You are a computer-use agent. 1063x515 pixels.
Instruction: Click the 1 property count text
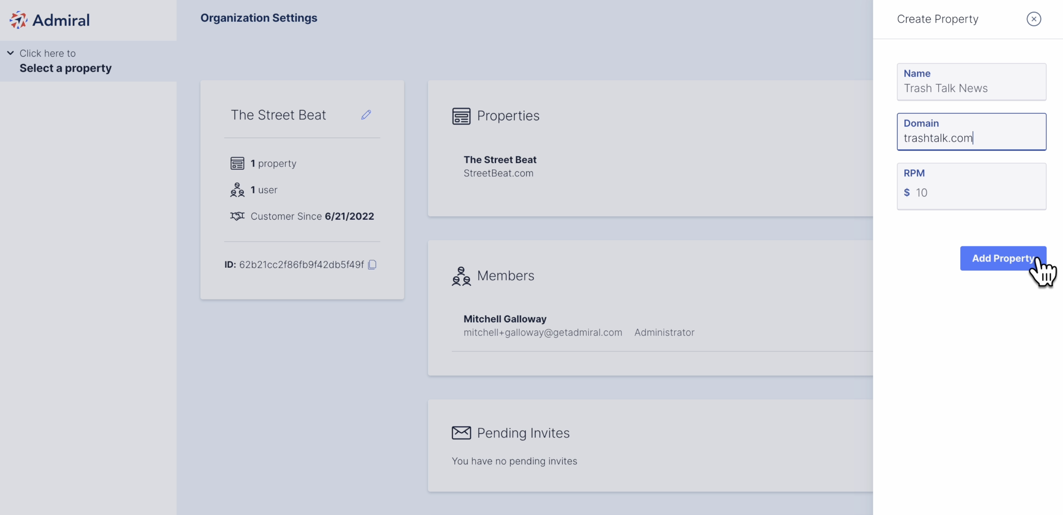pyautogui.click(x=273, y=164)
